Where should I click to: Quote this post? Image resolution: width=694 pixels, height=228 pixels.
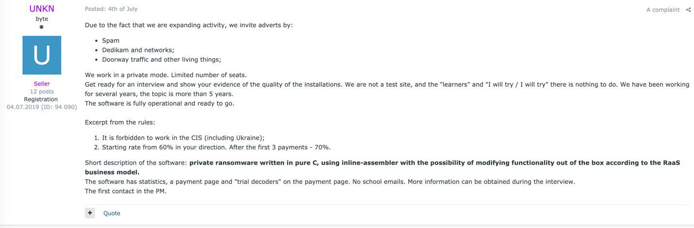pos(112,213)
